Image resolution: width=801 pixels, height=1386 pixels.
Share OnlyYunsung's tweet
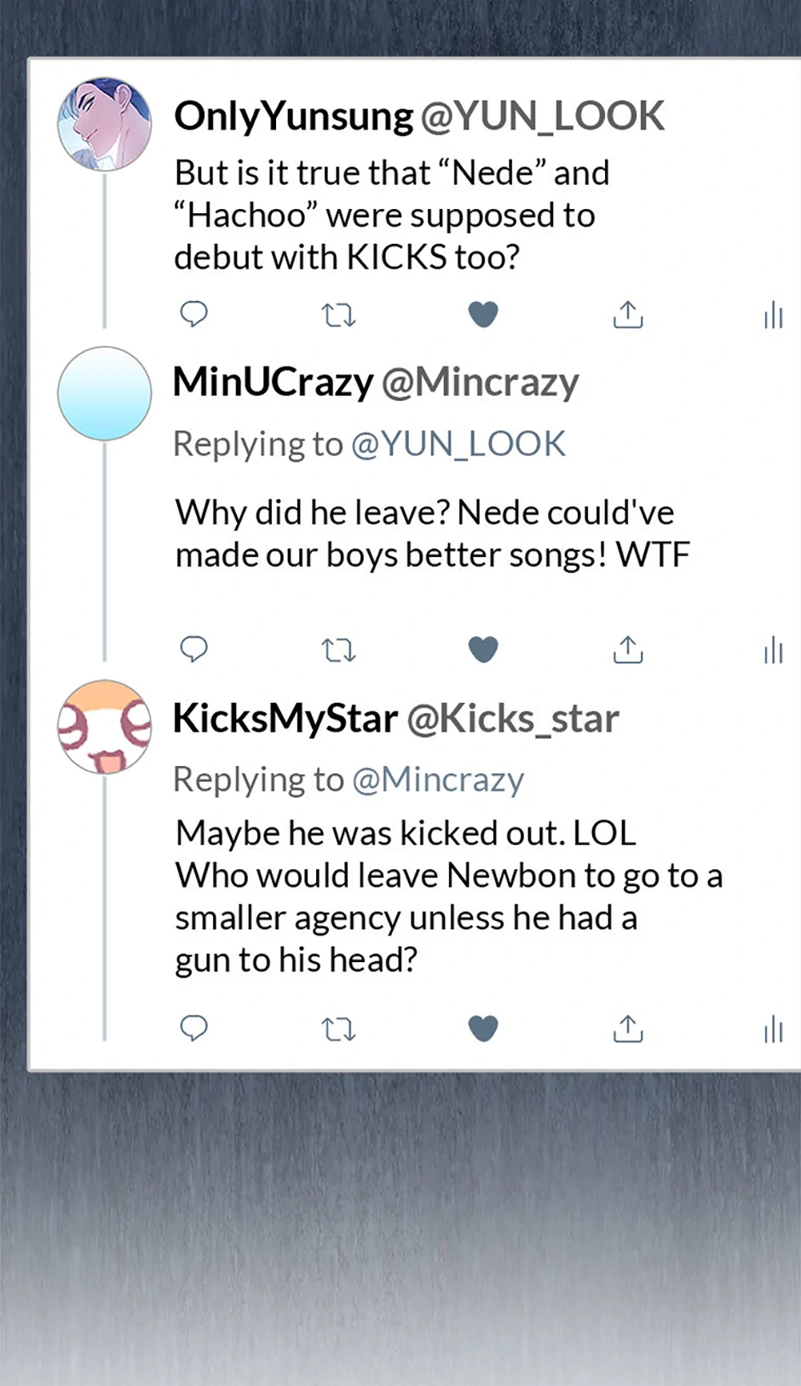click(x=628, y=315)
